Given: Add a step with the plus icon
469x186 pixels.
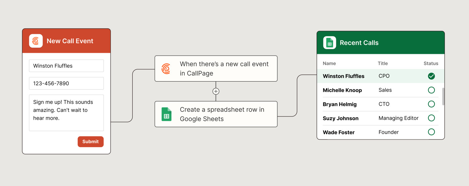Looking at the screenshot, I should click(x=216, y=91).
